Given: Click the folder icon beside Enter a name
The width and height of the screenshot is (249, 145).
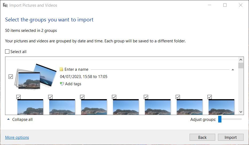Looking at the screenshot, I should coord(61,69).
